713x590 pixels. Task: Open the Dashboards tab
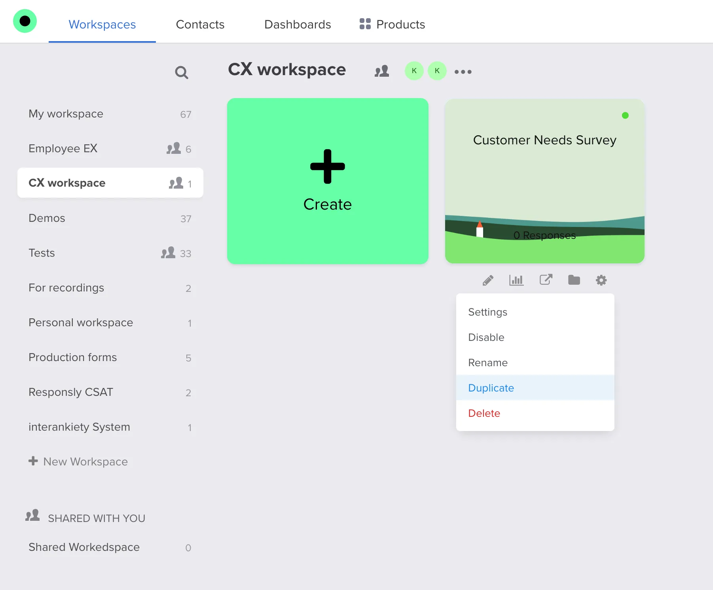click(298, 25)
